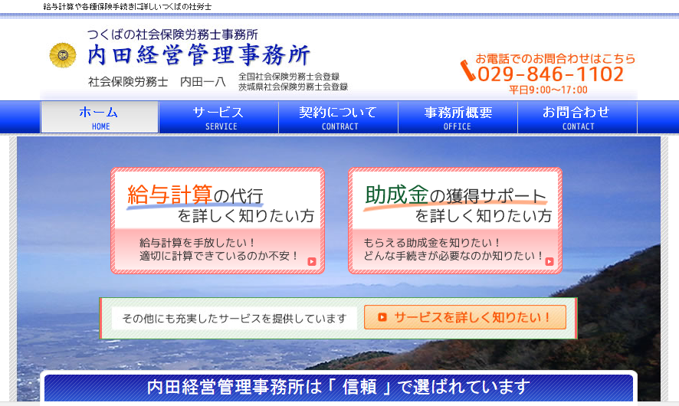Click つくばの社会保険労務士事務所 heading text
This screenshot has height=406, width=679.
click(172, 34)
